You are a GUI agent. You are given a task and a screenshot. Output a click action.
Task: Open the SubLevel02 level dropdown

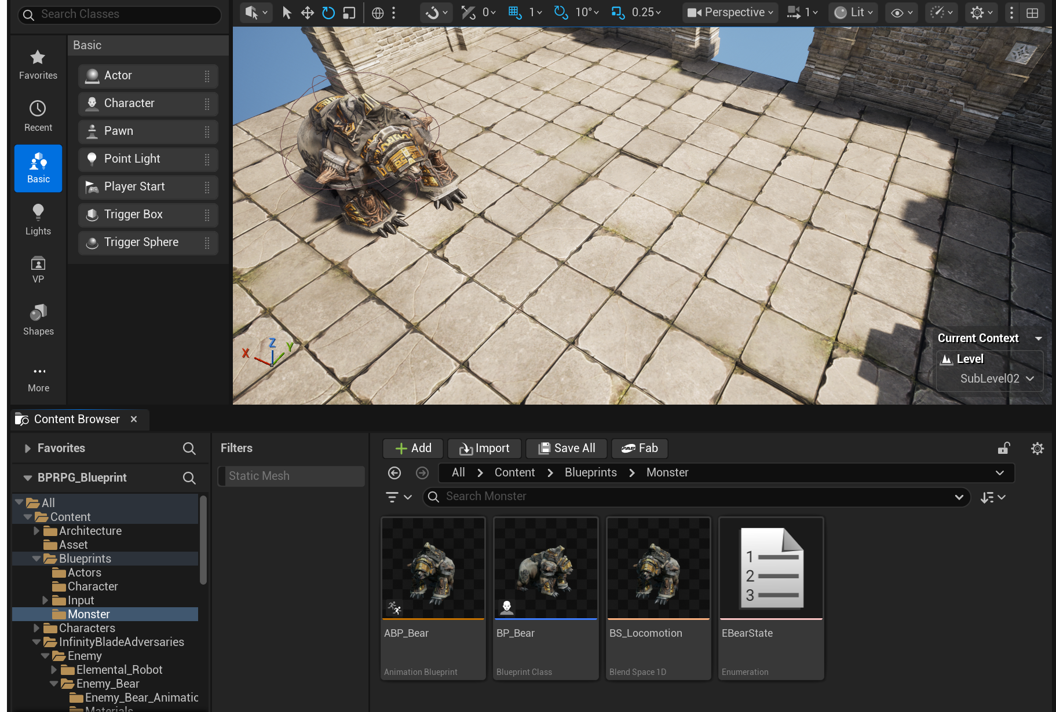[x=997, y=379]
